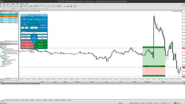Select EURUSD row in Market Watch
The height and width of the screenshot is (104, 185).
click(x=9, y=16)
